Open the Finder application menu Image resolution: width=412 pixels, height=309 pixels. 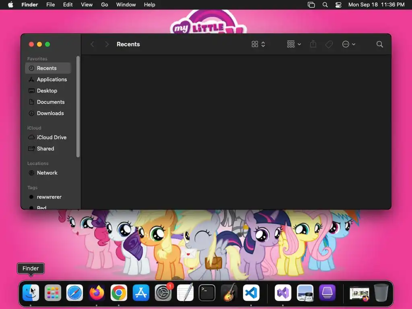30,5
